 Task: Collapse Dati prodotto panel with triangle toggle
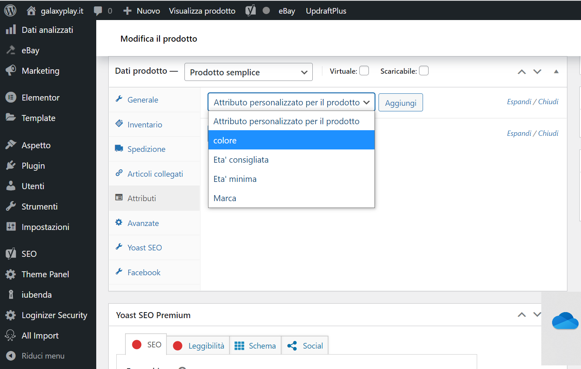tap(556, 71)
